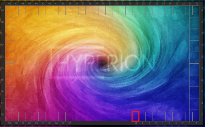This screenshot has width=205, height=127.
Task: Click LED zone 56 on left edge
Action: (10, 92)
